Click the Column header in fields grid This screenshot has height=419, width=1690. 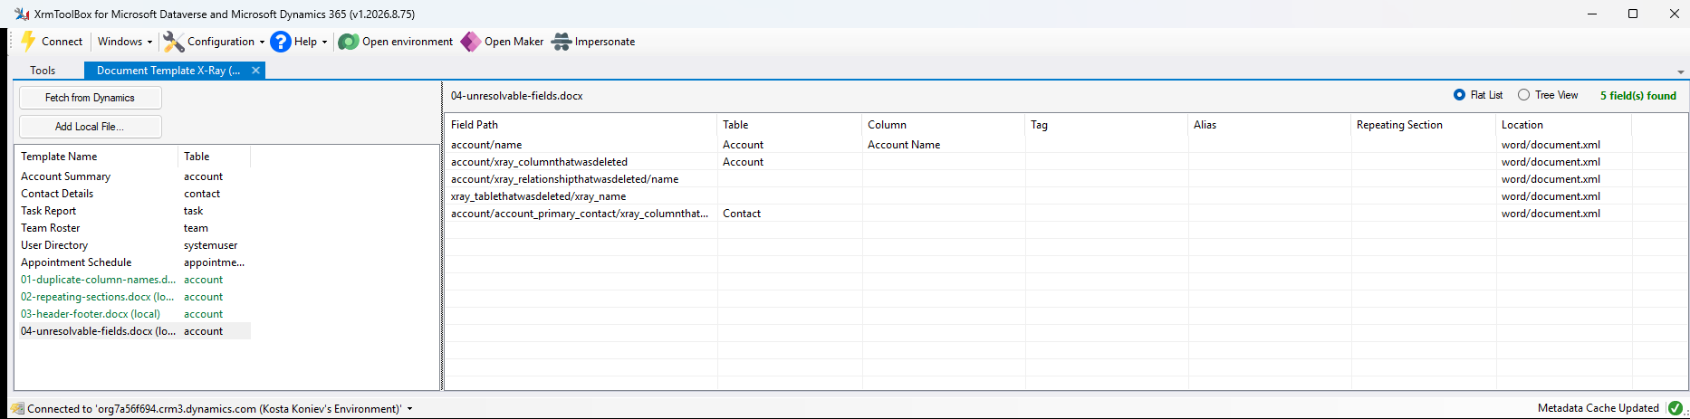click(x=944, y=125)
